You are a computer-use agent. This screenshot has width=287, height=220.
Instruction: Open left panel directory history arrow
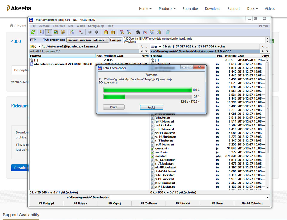[x=146, y=51]
